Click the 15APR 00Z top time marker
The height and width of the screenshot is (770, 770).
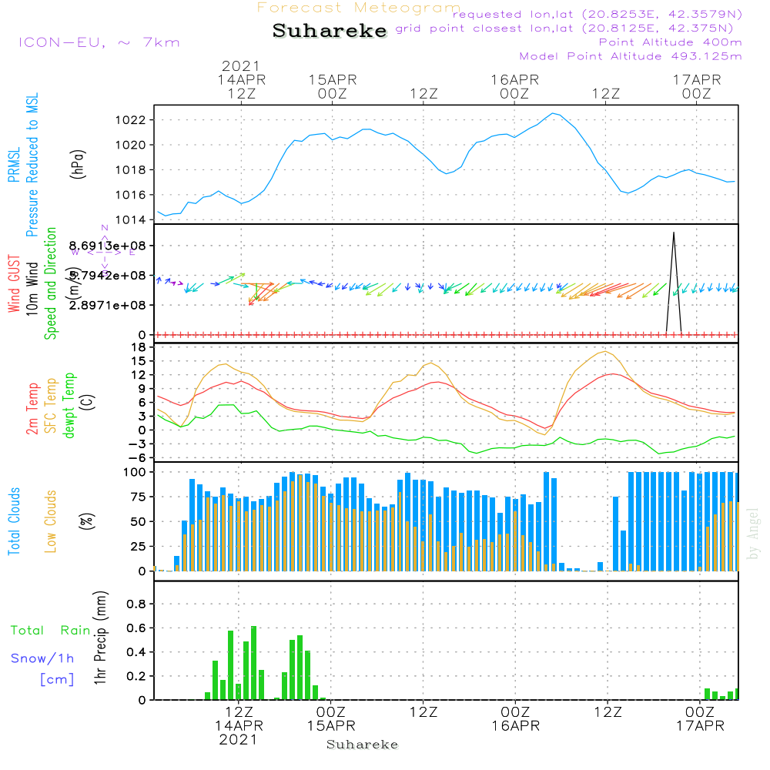click(x=333, y=86)
